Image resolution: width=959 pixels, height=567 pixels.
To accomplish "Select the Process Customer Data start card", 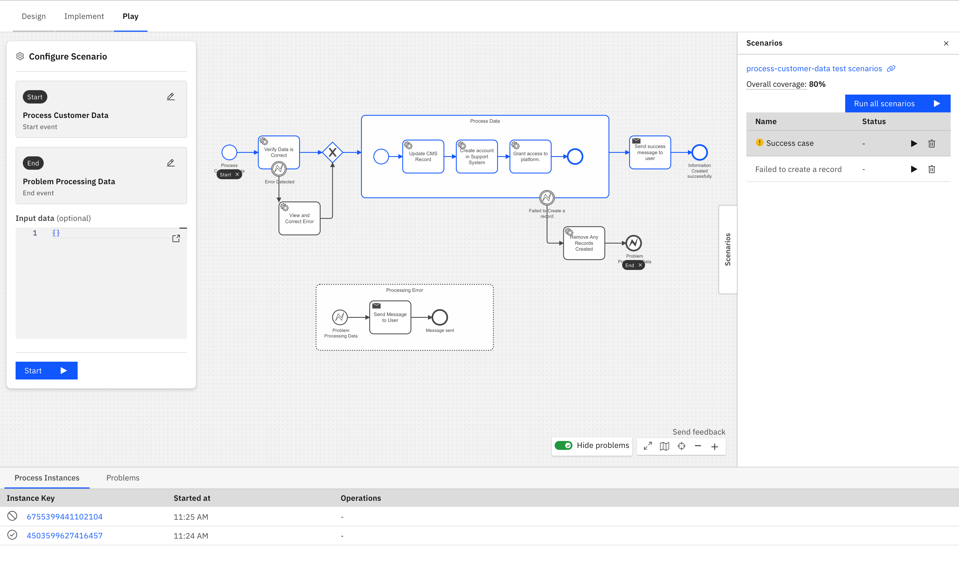I will pyautogui.click(x=101, y=109).
